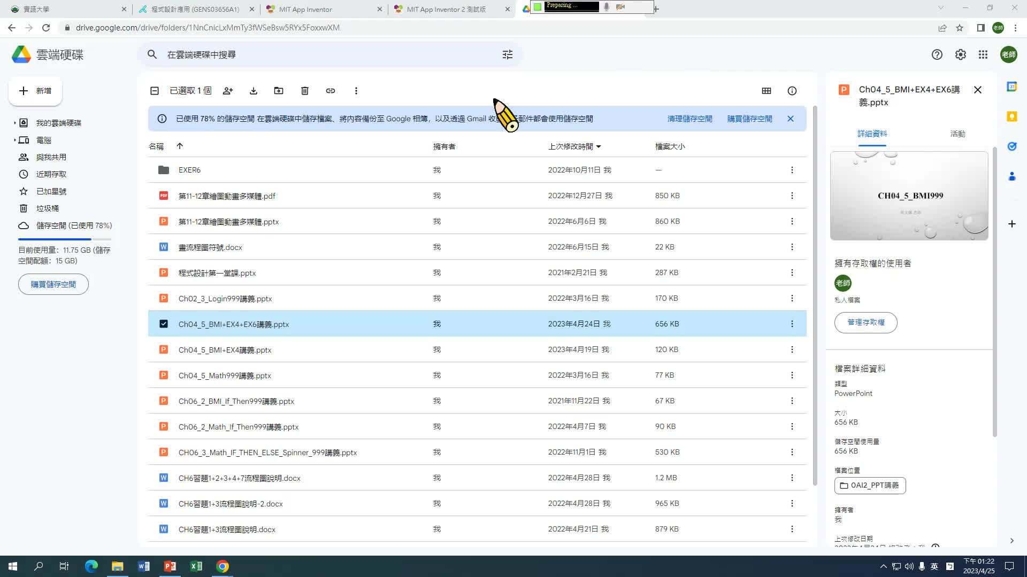
Task: Click the get add-ons plus icon
Action: [1011, 224]
